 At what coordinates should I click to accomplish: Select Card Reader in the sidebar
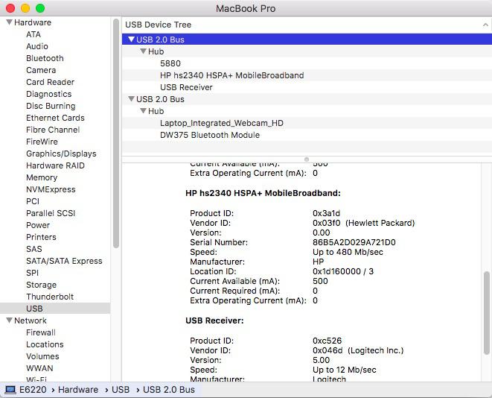point(50,82)
